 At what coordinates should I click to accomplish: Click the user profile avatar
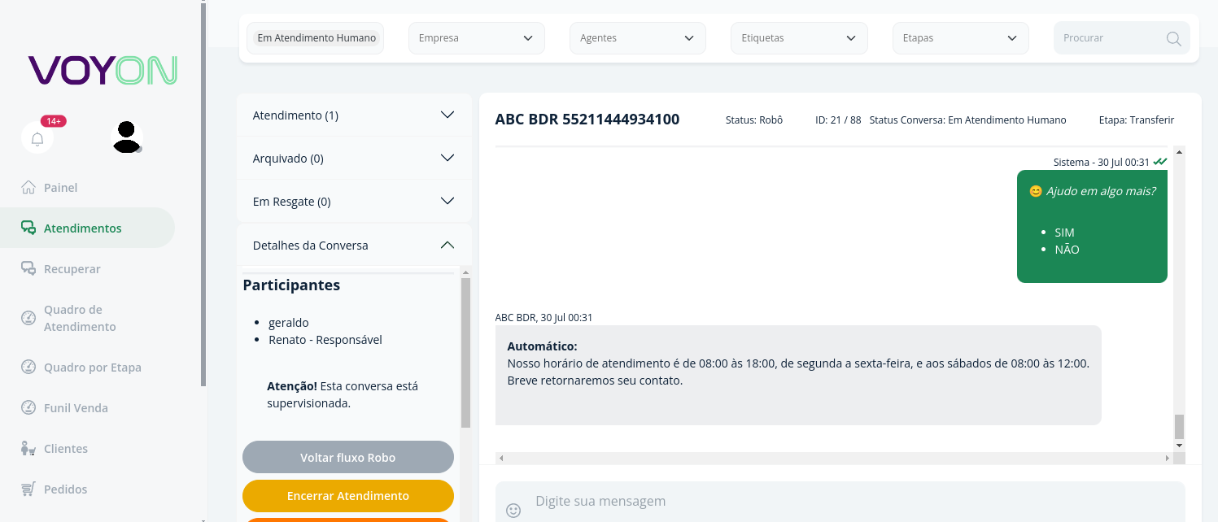tap(126, 137)
